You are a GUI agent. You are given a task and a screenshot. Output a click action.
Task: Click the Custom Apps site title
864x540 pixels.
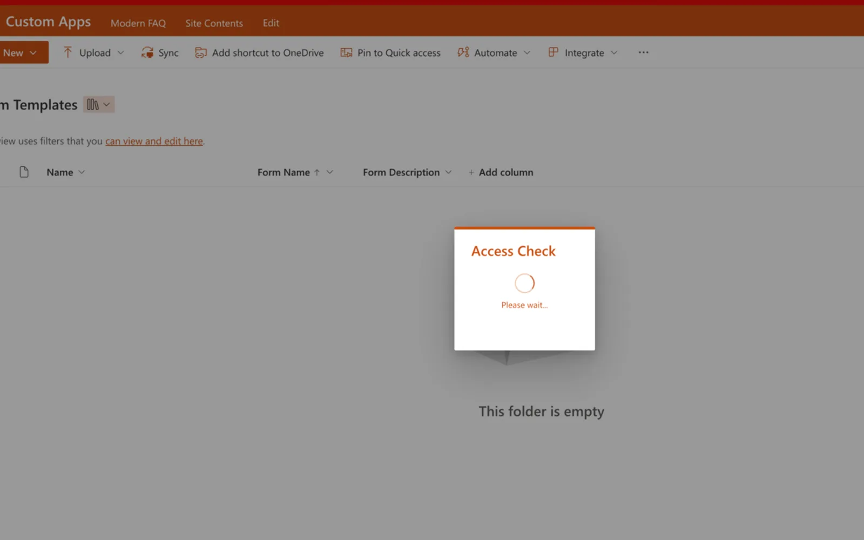[48, 22]
